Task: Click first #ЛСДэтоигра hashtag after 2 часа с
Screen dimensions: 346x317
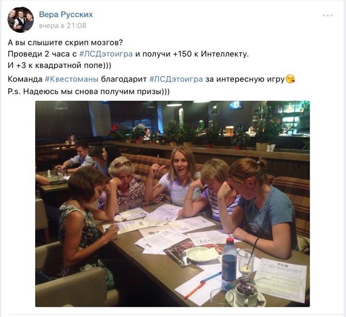Action: coord(106,54)
